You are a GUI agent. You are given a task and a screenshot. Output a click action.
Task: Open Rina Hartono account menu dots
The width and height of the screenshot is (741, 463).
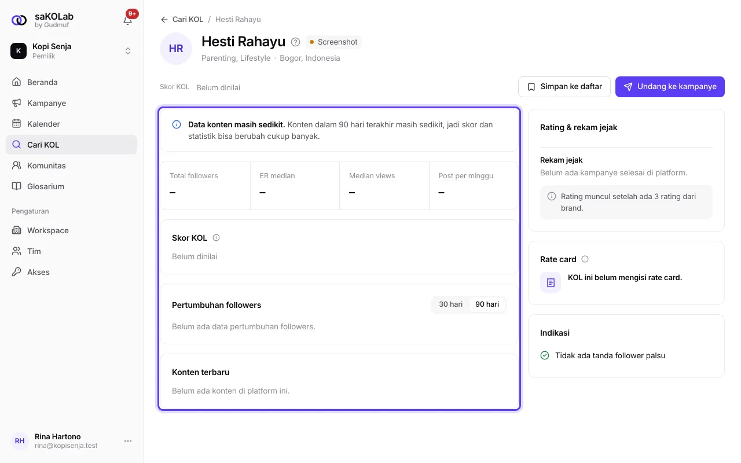click(x=128, y=441)
